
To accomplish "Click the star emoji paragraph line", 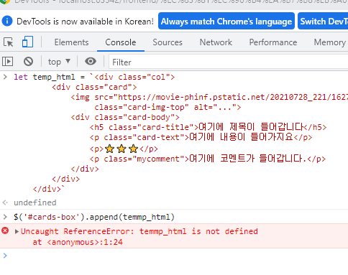I will pyautogui.click(x=124, y=149).
